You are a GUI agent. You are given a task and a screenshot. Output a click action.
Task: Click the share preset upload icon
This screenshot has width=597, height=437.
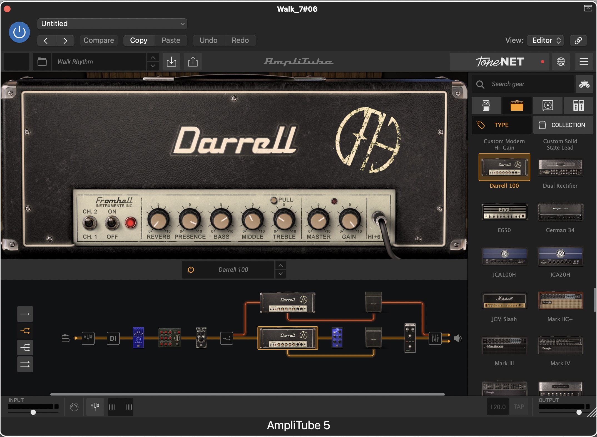click(193, 62)
